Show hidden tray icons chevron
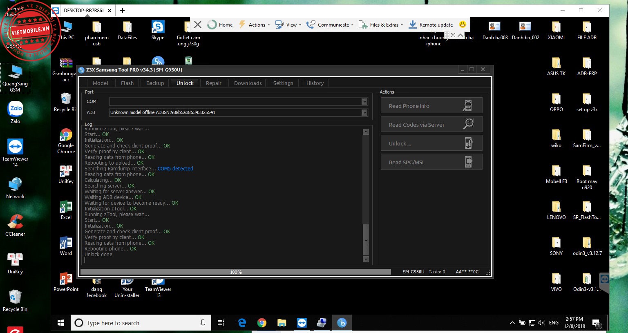Screen dimensions: 628x333 click(512, 323)
